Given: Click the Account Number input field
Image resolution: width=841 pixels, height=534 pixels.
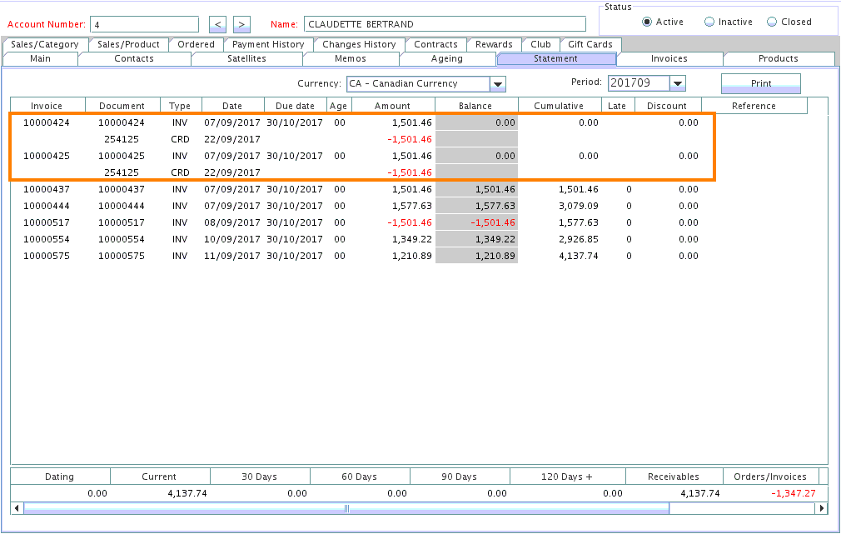Looking at the screenshot, I should tap(143, 24).
